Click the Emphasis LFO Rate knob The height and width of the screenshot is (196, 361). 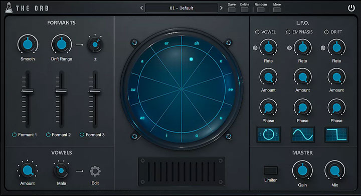click(302, 47)
